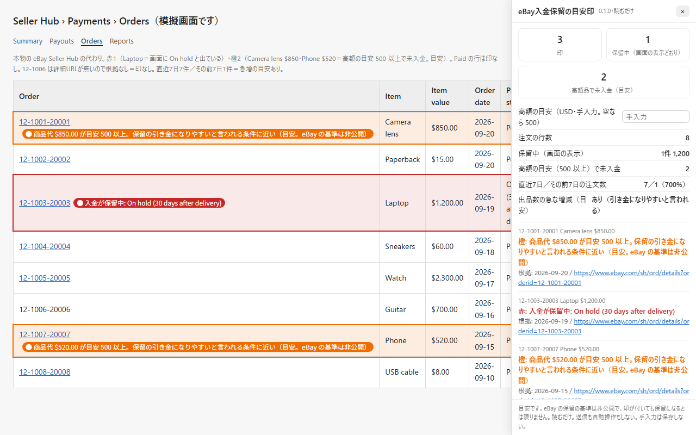
Task: Click the '直近7日／その前7日の注文数' stat row
Action: [x=604, y=184]
